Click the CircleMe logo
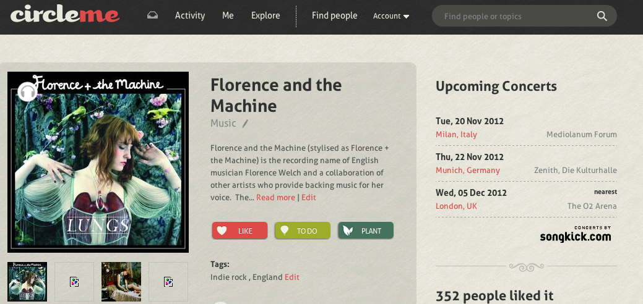The width and height of the screenshot is (643, 304). tap(65, 14)
